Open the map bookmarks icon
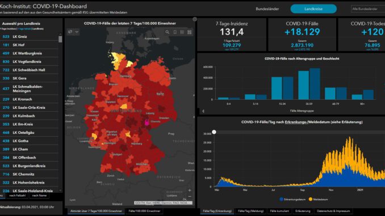 point(175,32)
